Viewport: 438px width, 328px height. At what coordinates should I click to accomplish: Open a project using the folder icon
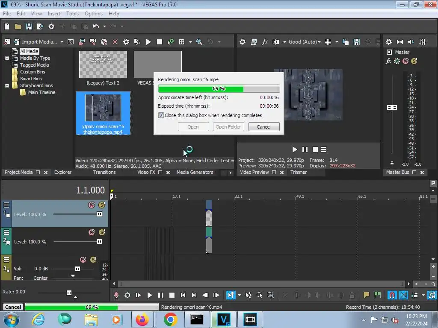tap(18, 26)
